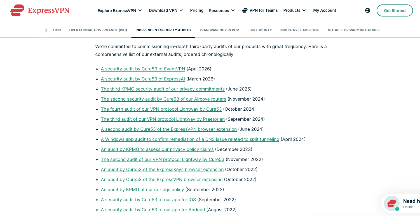Open the Notable Privacy Initiatives tab
The height and width of the screenshot is (216, 420).
pyautogui.click(x=354, y=30)
